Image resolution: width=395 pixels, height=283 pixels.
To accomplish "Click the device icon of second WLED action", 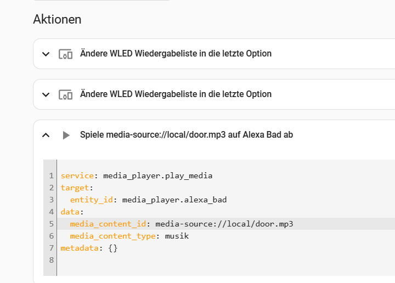I will click(65, 95).
